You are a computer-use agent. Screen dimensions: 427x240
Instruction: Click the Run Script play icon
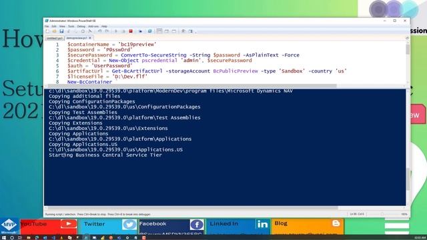[116, 31]
